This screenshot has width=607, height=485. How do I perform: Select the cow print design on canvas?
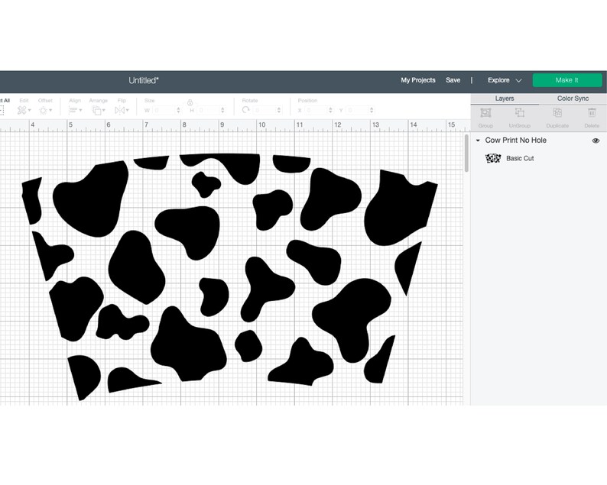230,276
